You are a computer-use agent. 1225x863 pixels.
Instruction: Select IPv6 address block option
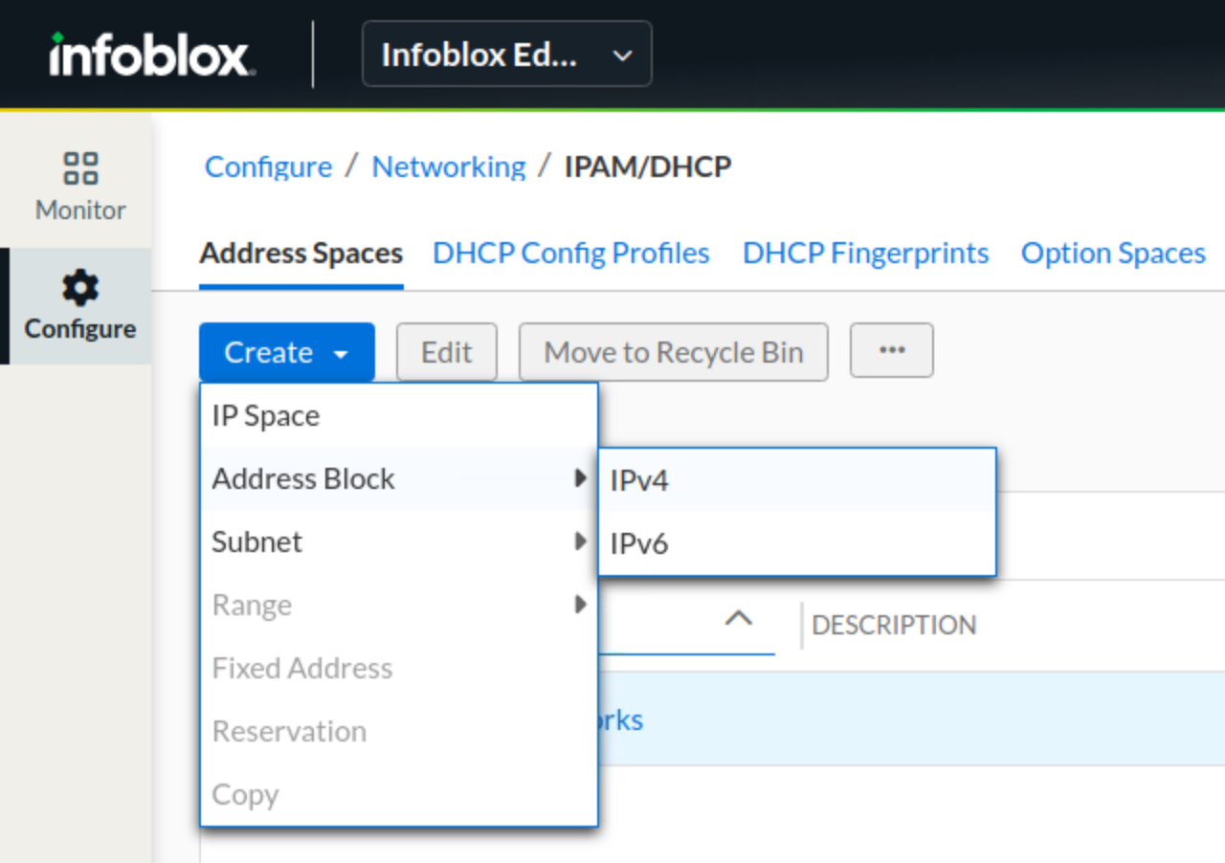click(x=639, y=543)
